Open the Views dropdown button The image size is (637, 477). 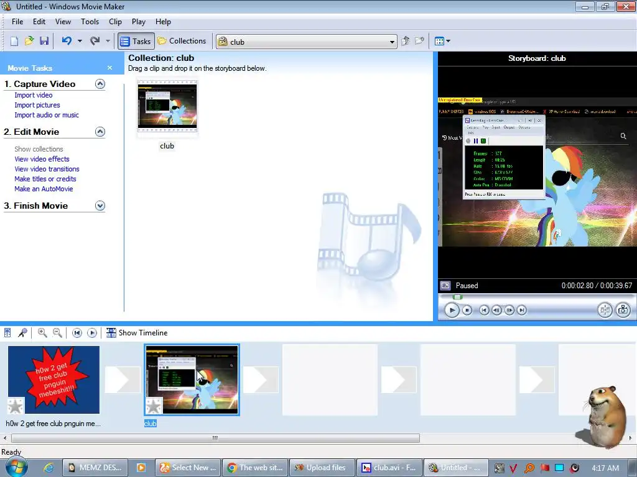442,41
